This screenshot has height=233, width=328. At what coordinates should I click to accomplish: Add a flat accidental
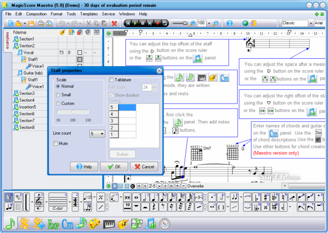(x=256, y=197)
